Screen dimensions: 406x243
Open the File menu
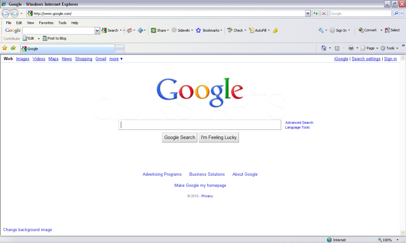pos(9,23)
